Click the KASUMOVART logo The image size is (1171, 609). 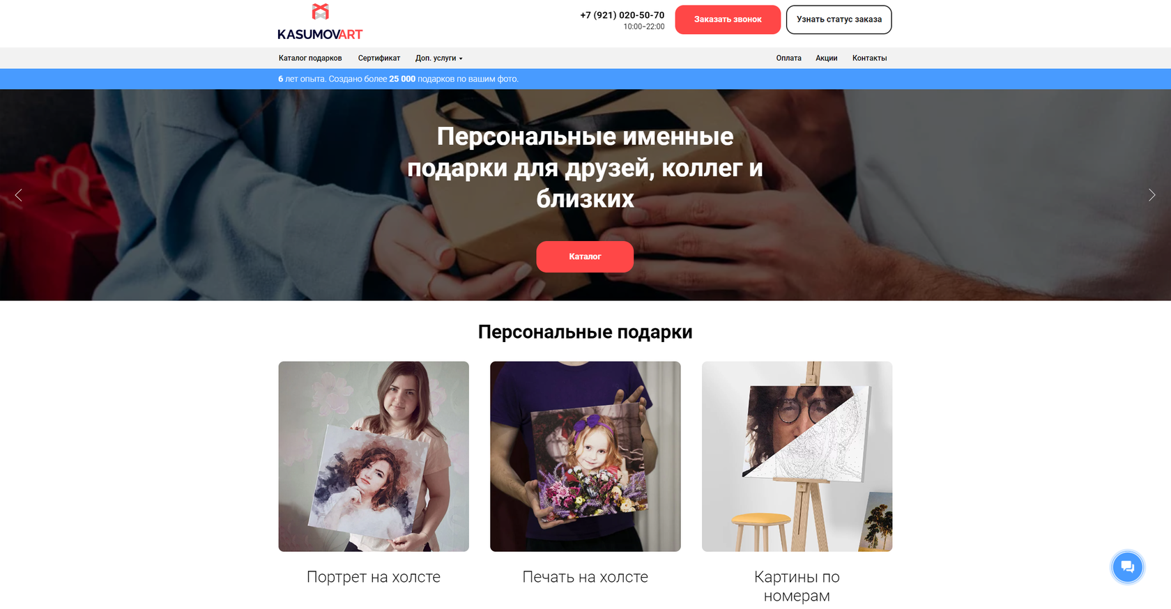(x=320, y=22)
